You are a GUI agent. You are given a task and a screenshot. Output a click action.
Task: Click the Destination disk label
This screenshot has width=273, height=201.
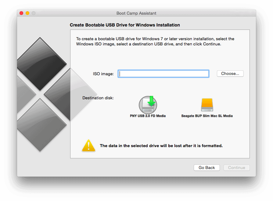(98, 98)
